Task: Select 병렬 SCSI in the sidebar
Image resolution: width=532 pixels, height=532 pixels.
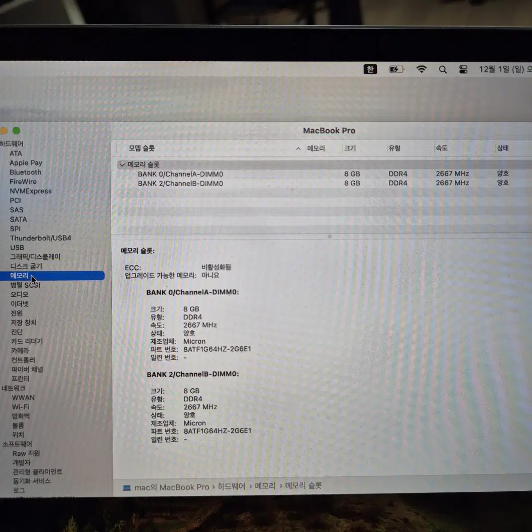Action: tap(25, 285)
